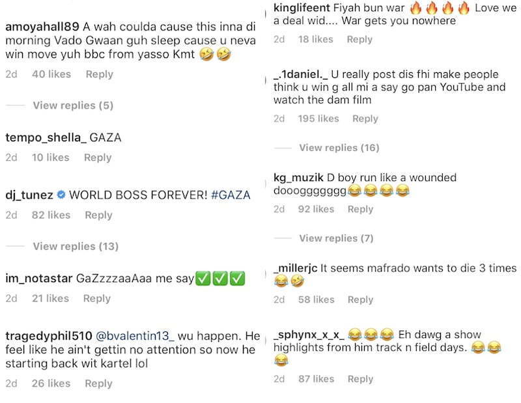View the 82 likes on dj_tunez's comment
The width and height of the screenshot is (521, 403).
tap(51, 215)
